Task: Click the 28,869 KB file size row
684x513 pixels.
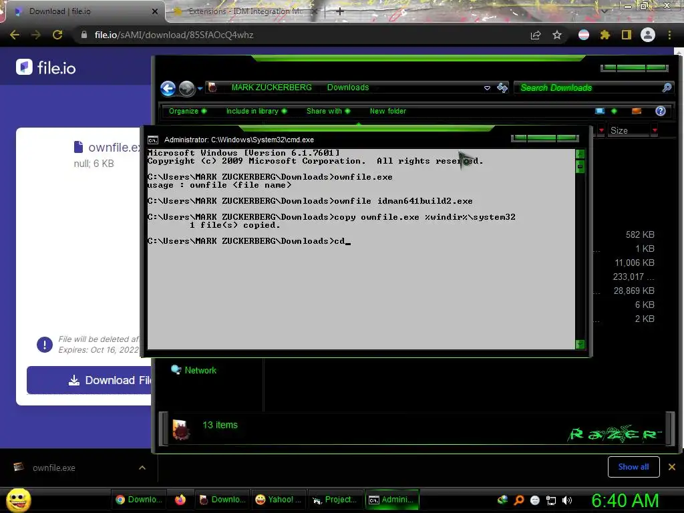Action: tap(634, 291)
